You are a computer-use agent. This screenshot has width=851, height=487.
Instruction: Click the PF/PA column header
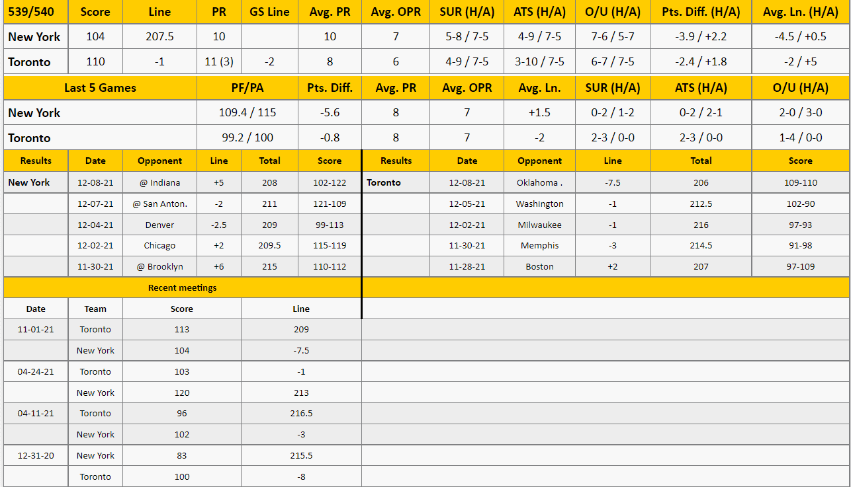[247, 88]
